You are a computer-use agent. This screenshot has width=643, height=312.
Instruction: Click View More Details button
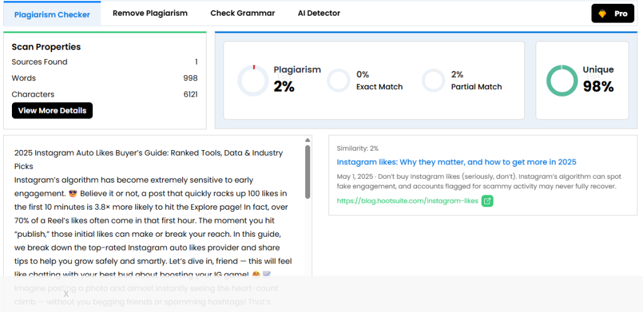point(52,110)
